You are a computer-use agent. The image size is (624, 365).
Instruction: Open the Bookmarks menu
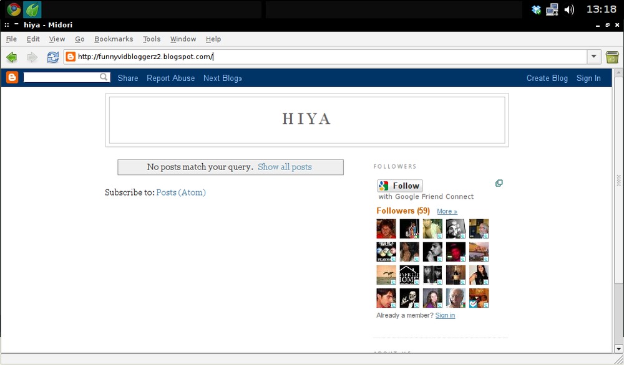pyautogui.click(x=114, y=39)
